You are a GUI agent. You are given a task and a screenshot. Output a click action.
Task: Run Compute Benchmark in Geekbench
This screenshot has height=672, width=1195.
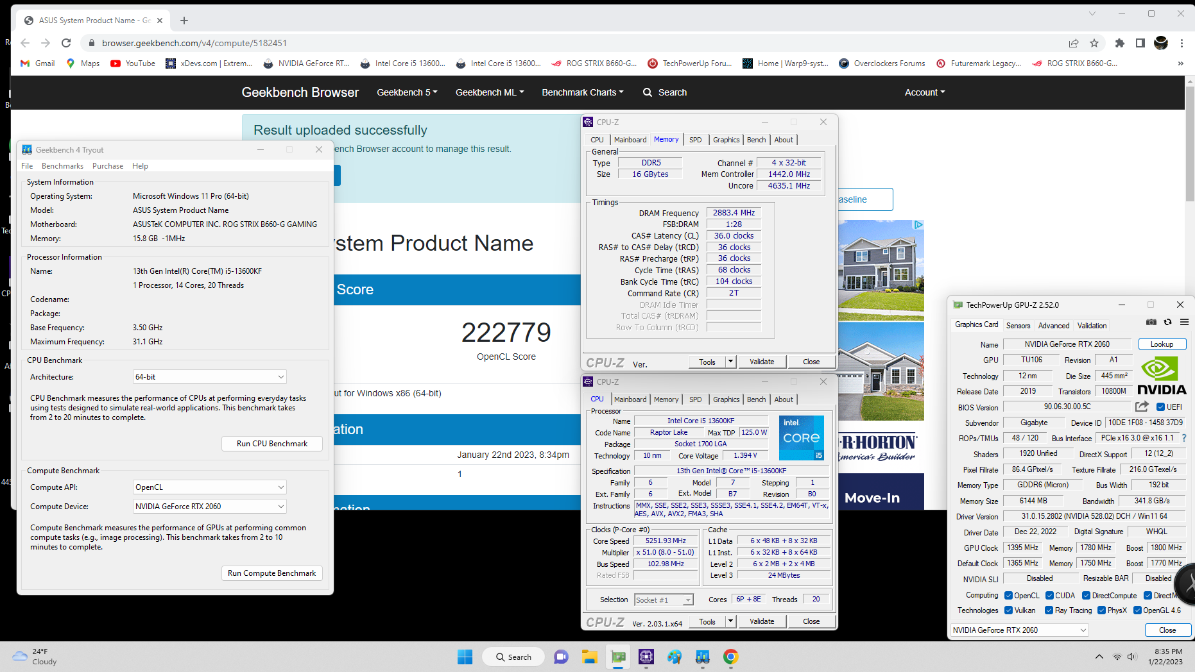272,573
